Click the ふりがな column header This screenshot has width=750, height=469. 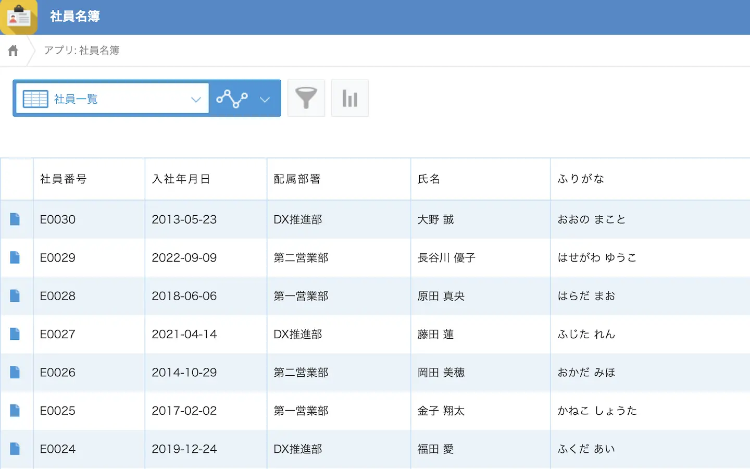(581, 179)
